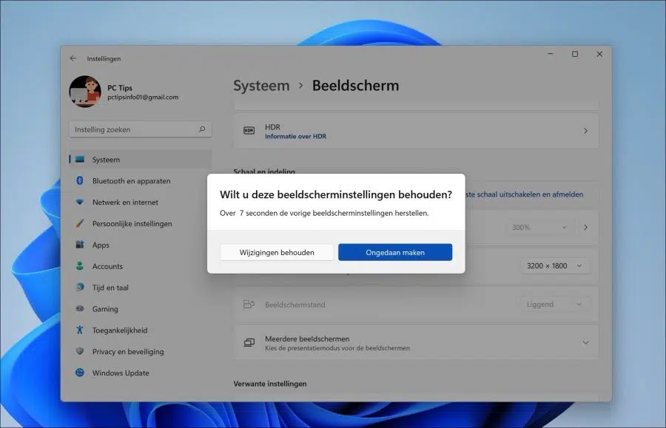Click schaal uitschakelen en afmelden link

tap(524, 194)
